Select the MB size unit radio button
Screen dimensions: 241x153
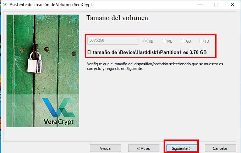[167, 41]
